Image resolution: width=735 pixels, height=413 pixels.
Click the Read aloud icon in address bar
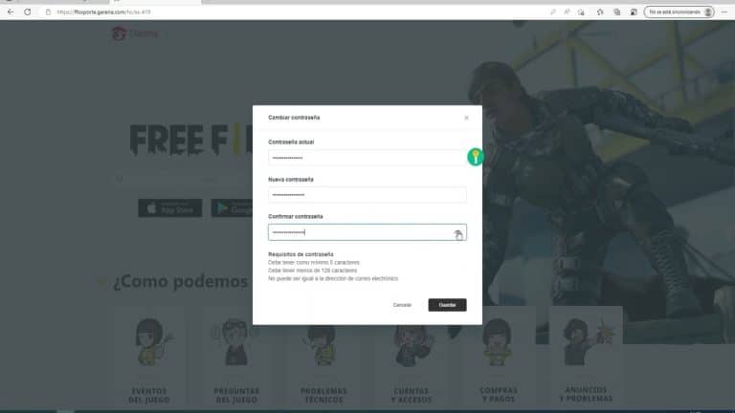(567, 12)
